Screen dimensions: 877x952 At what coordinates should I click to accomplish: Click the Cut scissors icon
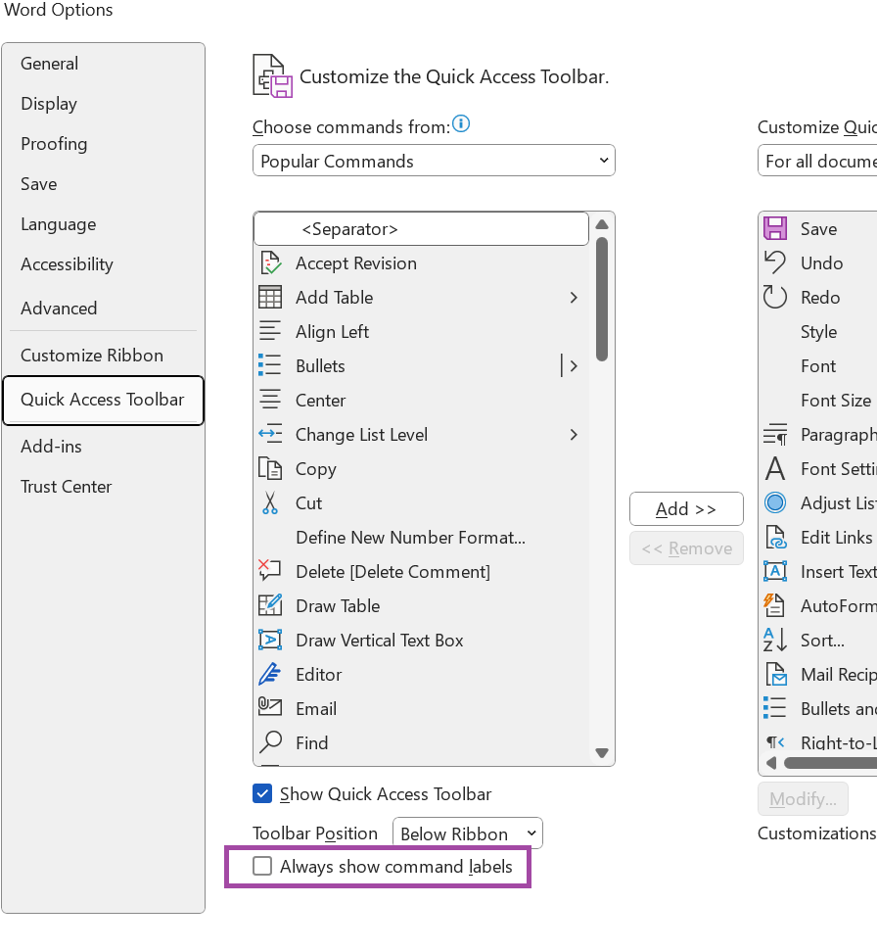pyautogui.click(x=270, y=502)
